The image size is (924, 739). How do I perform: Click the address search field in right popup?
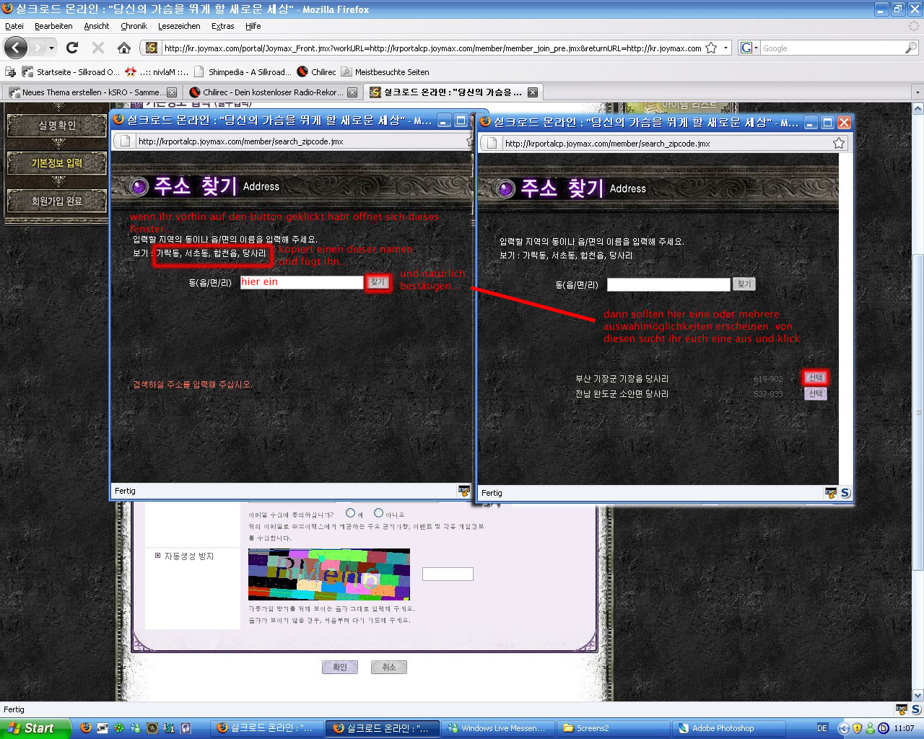click(x=668, y=285)
